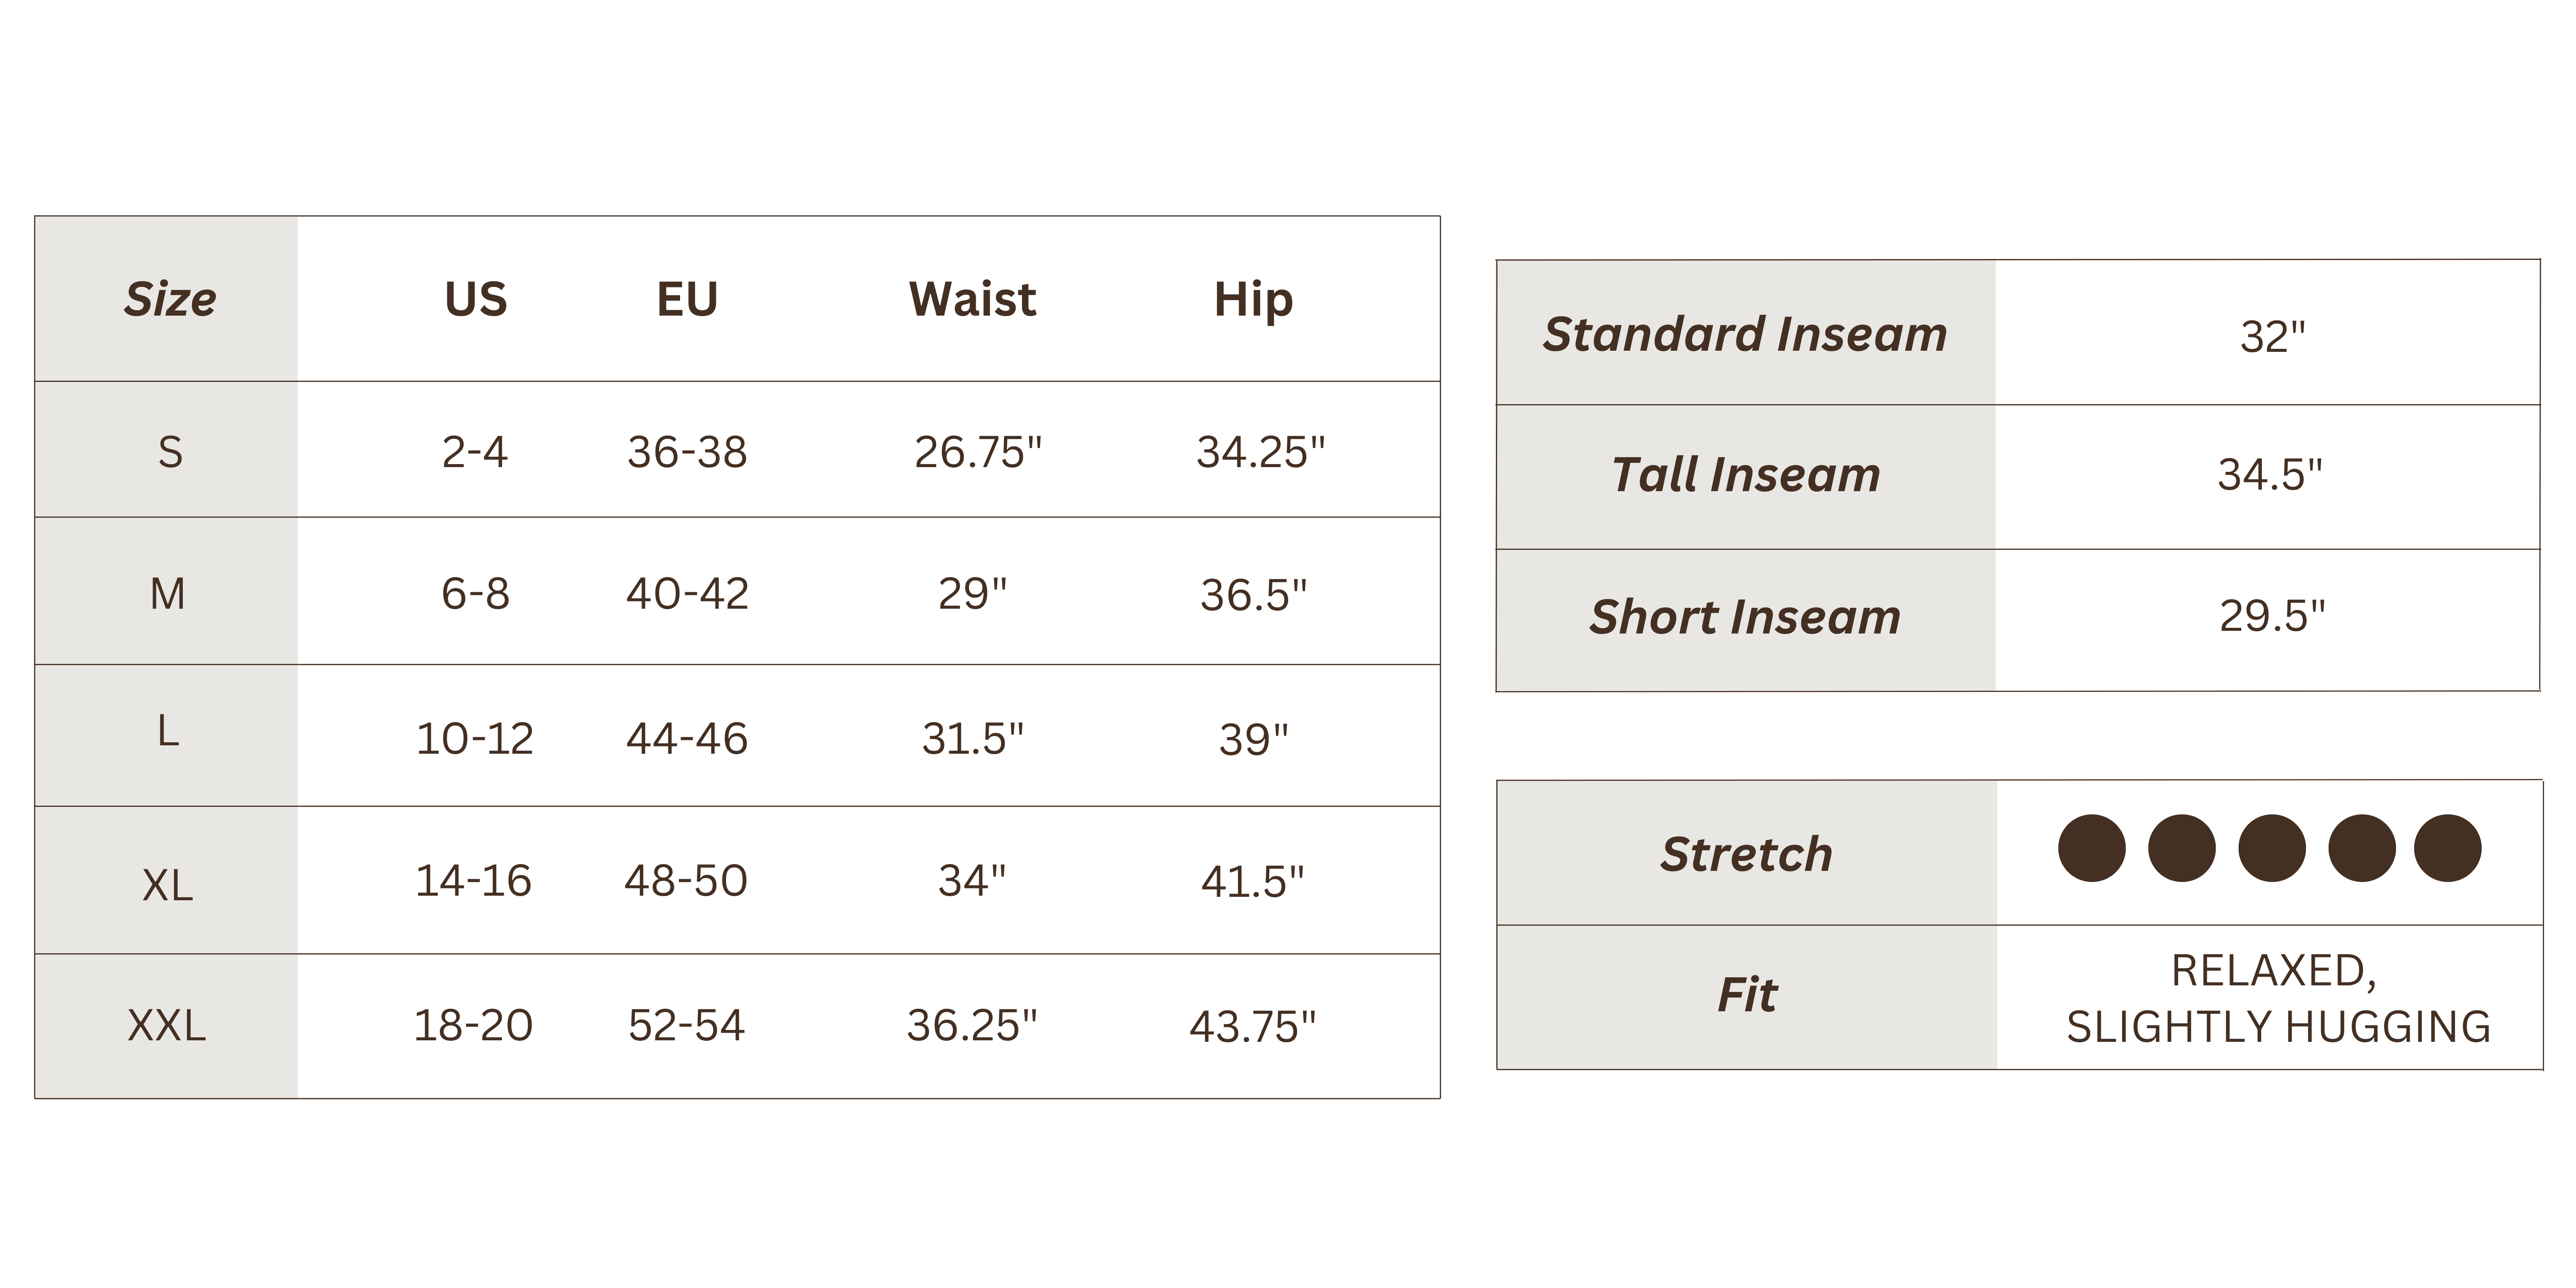Click the Waist column header
This screenshot has height=1288, width=2576.
click(x=972, y=299)
